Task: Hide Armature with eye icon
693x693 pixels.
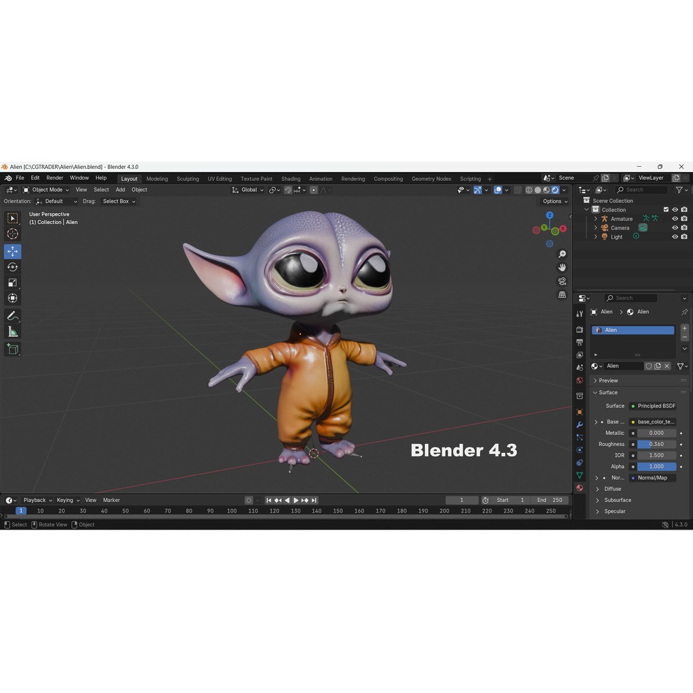Action: coord(675,219)
